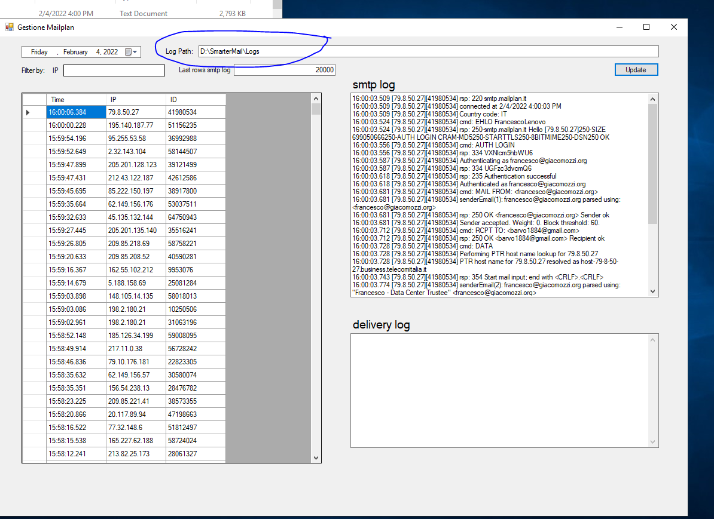Screen dimensions: 714x519
Task: Click the Update button
Action: click(636, 70)
